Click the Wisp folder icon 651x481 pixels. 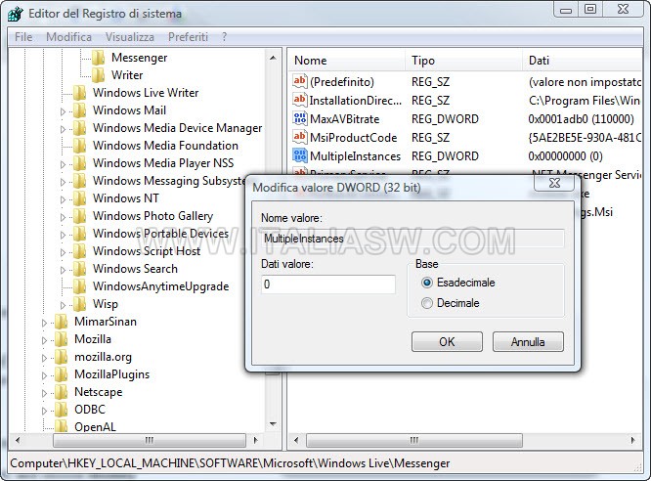click(x=79, y=304)
